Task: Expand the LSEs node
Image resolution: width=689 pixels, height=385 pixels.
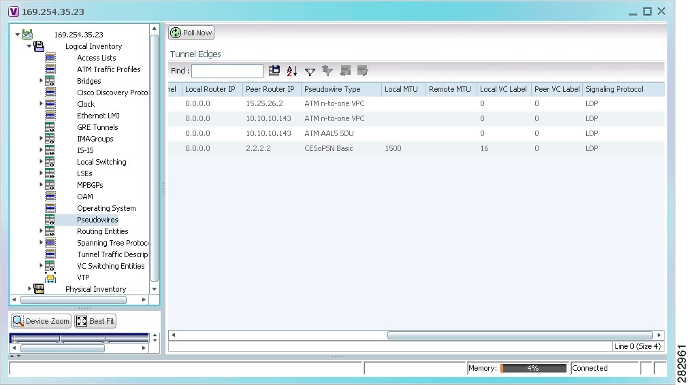Action: click(41, 173)
